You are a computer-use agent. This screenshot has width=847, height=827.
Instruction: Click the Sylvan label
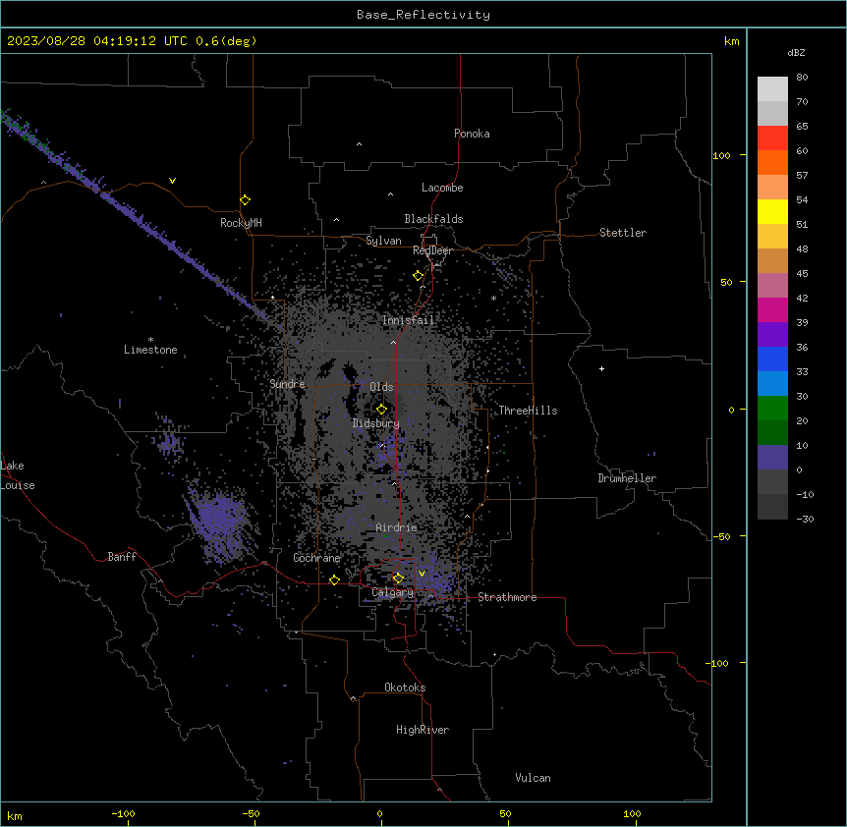[x=383, y=241]
